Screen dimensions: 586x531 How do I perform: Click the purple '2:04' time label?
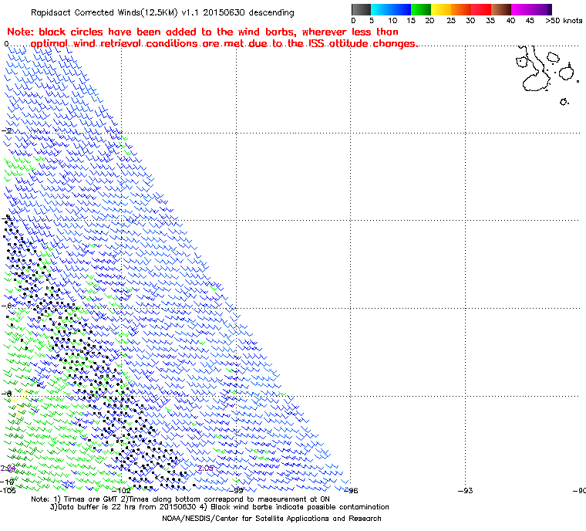point(8,468)
